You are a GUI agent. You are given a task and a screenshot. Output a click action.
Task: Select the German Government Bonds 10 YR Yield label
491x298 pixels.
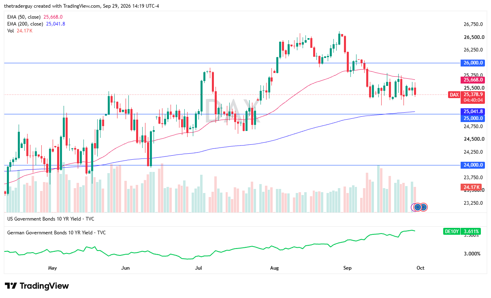pos(56,233)
